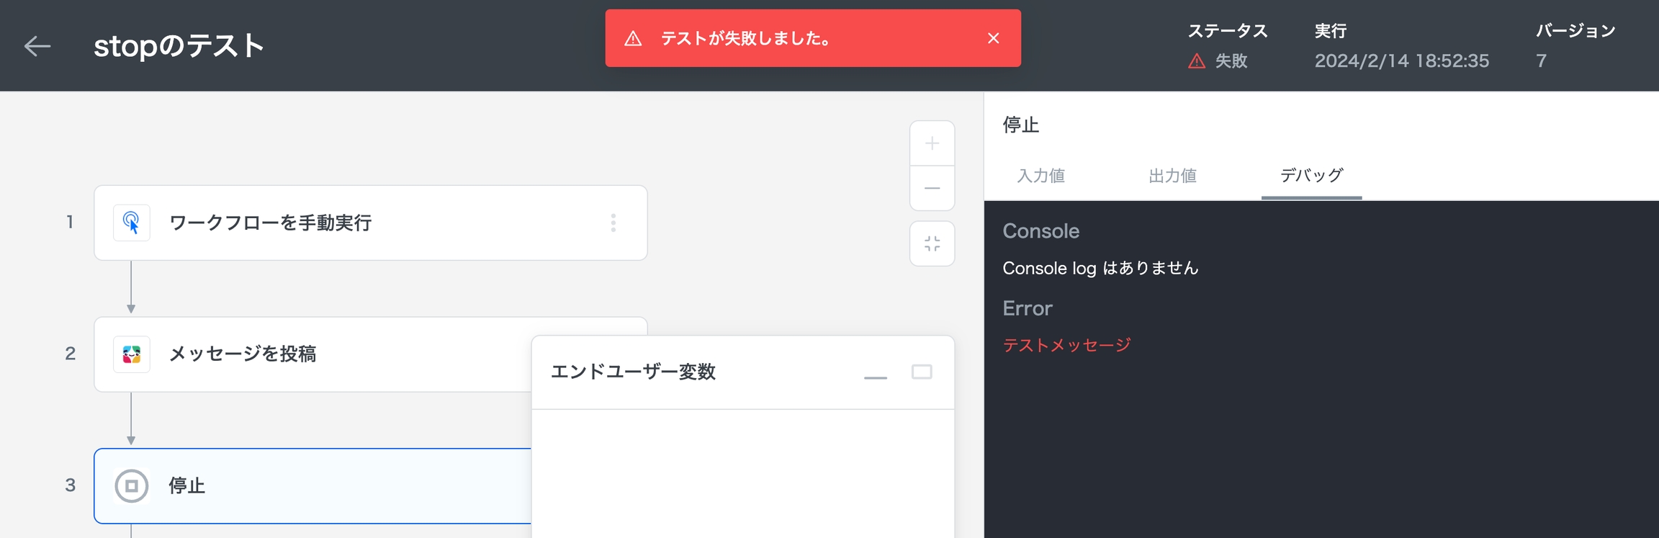Open the three-dot menu on step 1
The image size is (1659, 538).
(613, 223)
